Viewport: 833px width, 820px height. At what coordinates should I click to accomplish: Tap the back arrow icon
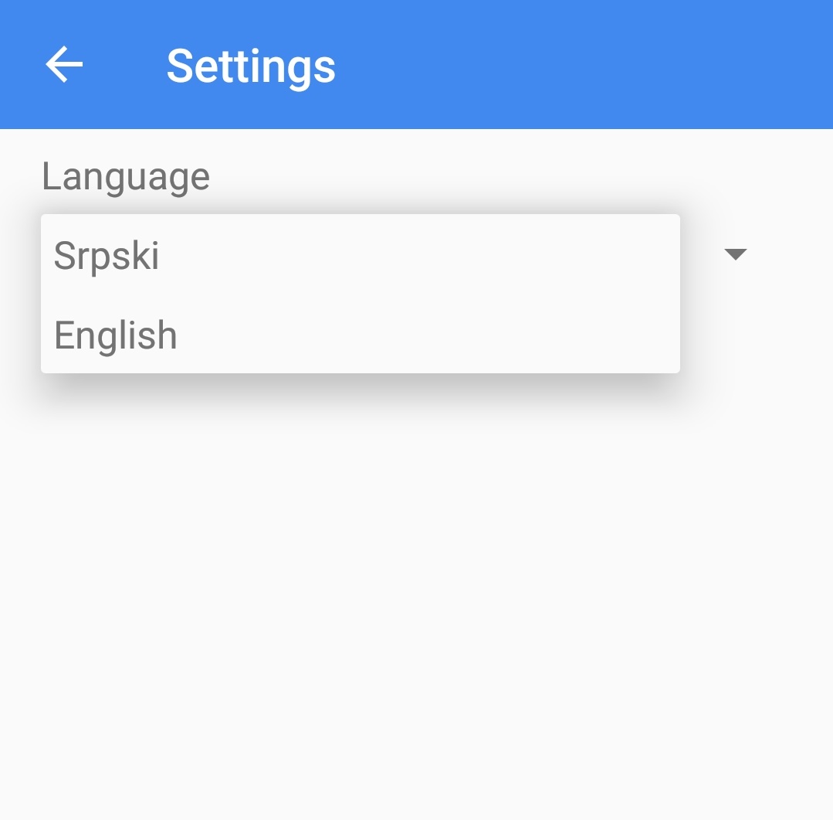(x=64, y=64)
